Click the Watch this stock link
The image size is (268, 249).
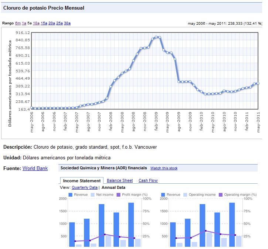[164, 168]
